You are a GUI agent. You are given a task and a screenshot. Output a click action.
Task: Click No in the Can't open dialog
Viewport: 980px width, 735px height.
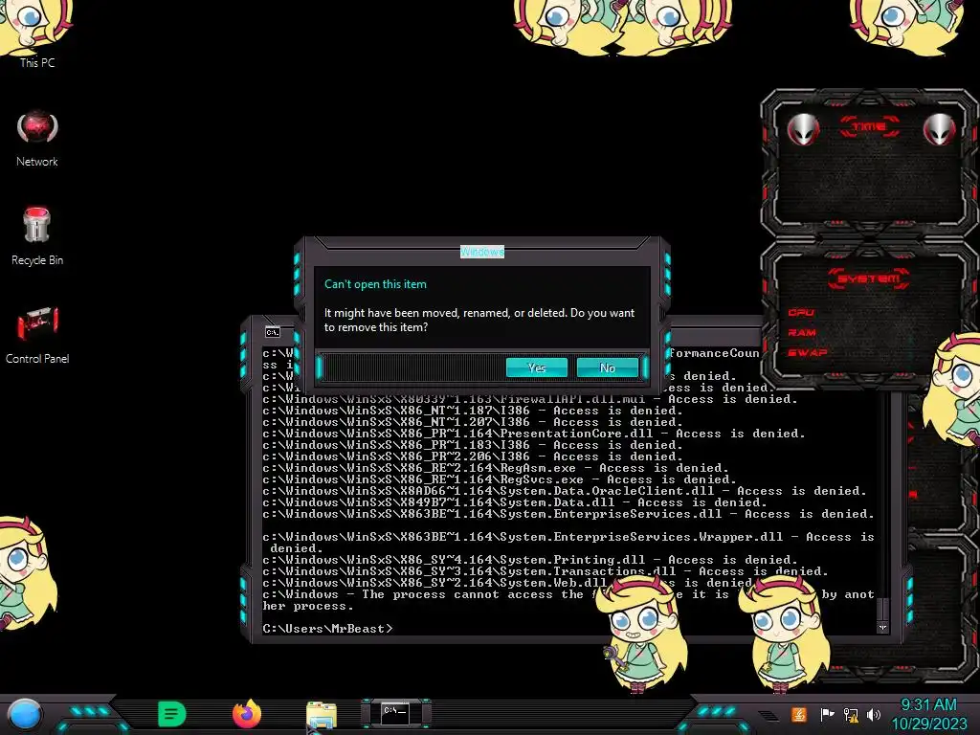[608, 368]
